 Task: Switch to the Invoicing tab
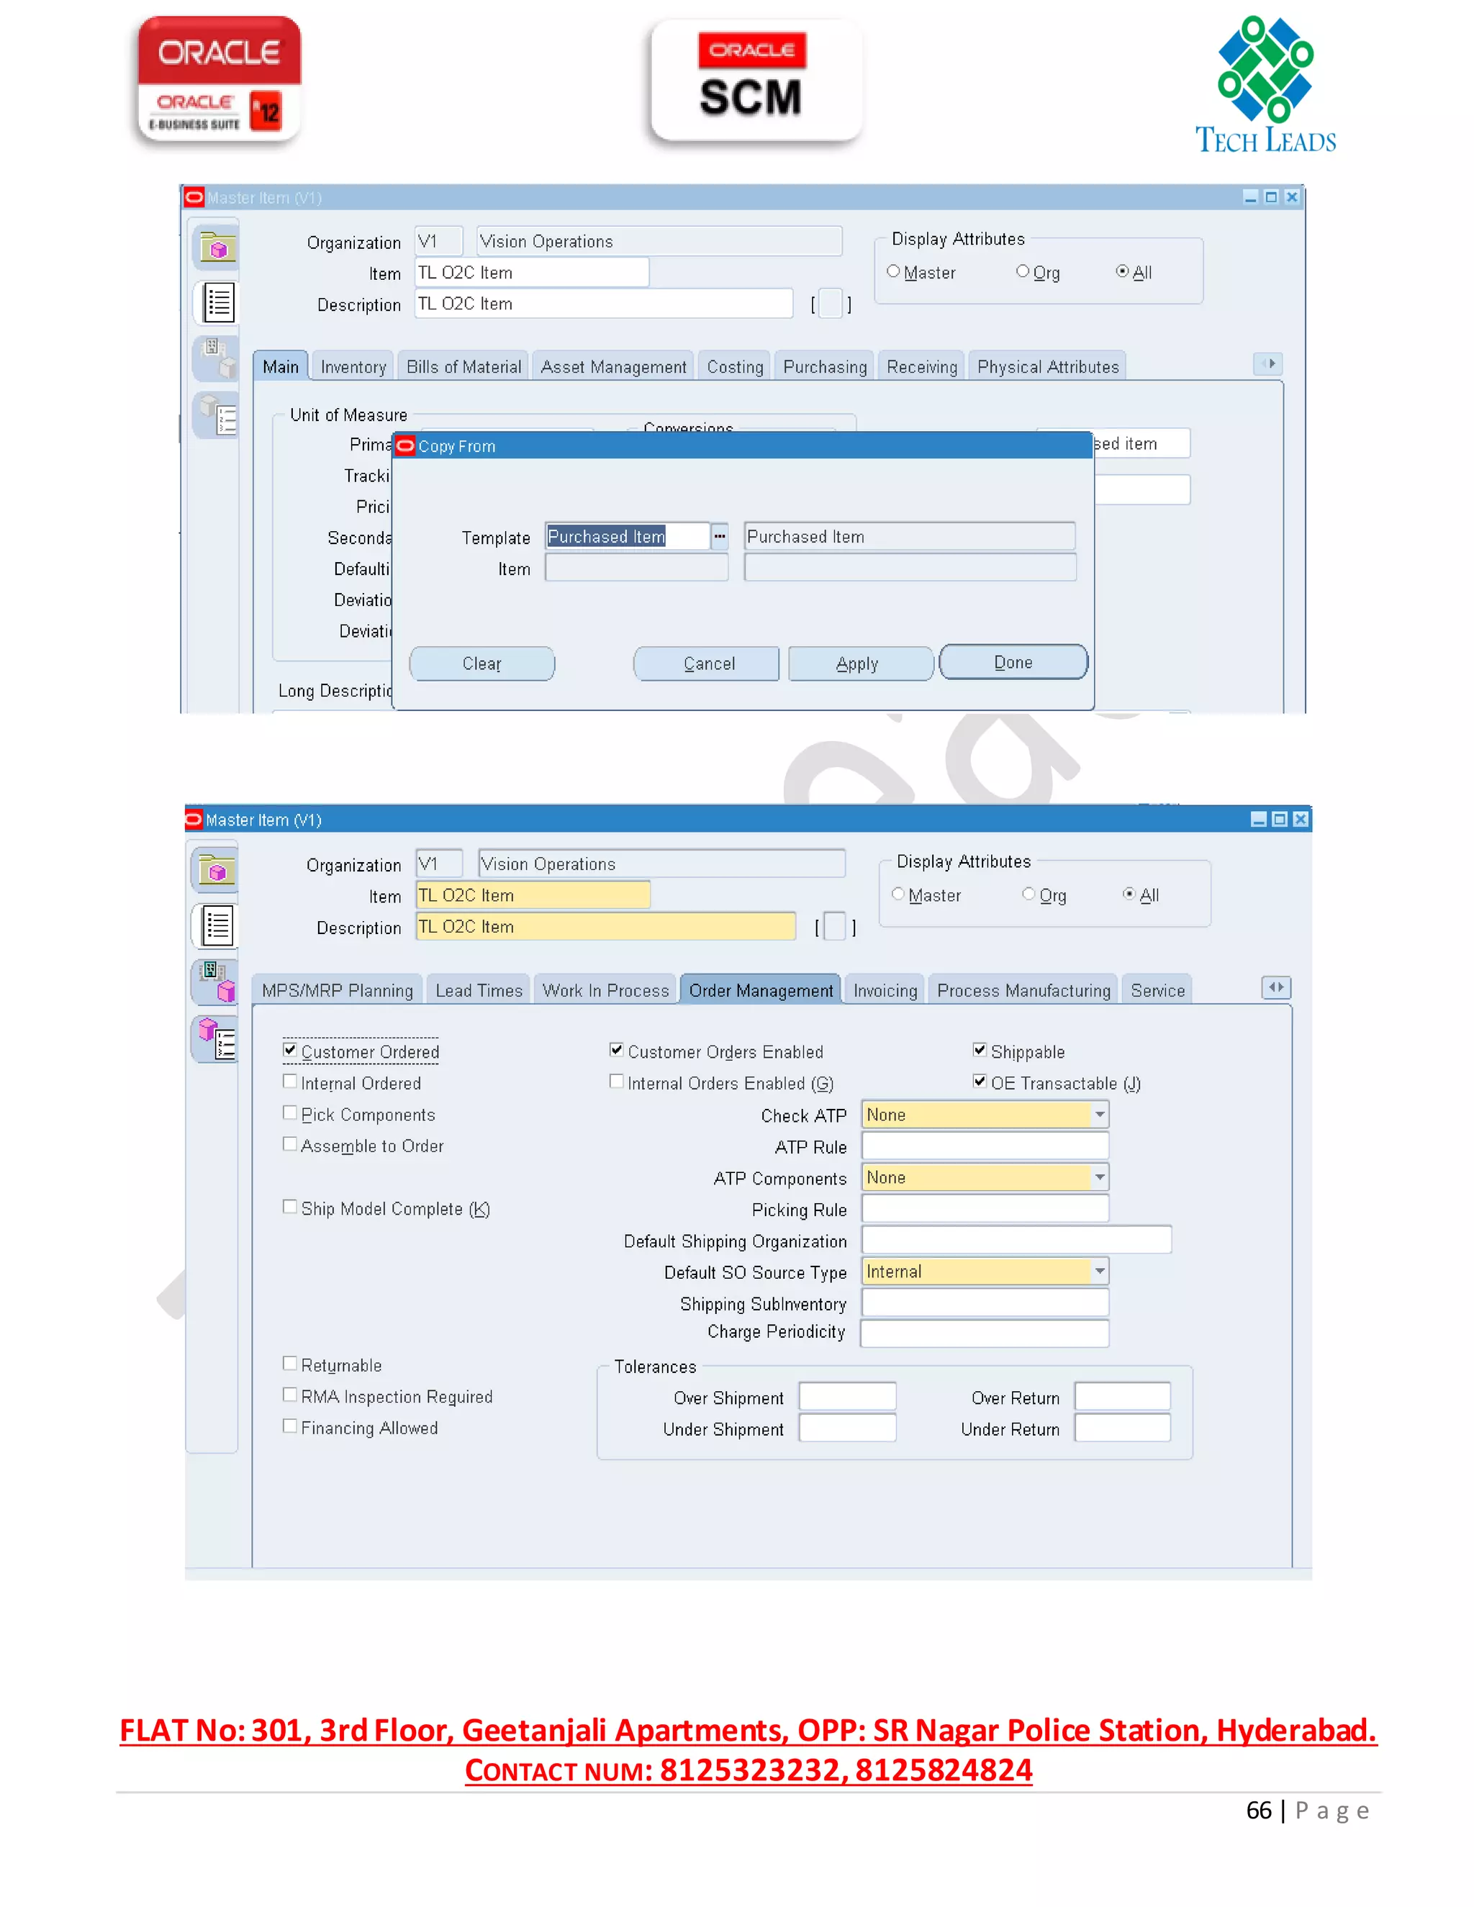click(885, 991)
